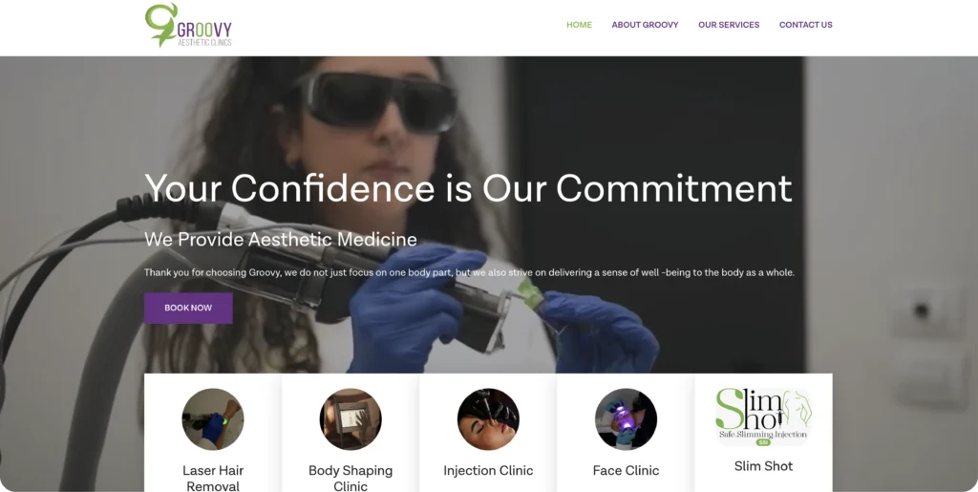Click the Slim Shot logo image
The width and height of the screenshot is (978, 492).
(x=763, y=417)
